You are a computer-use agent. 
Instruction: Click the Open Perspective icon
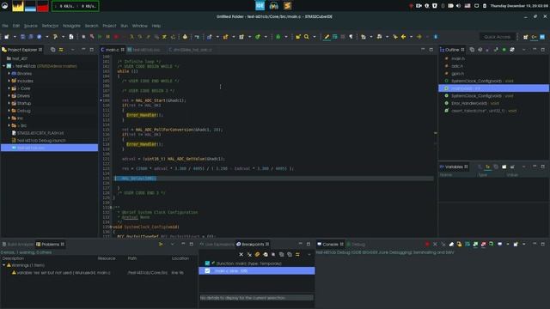[x=525, y=37]
